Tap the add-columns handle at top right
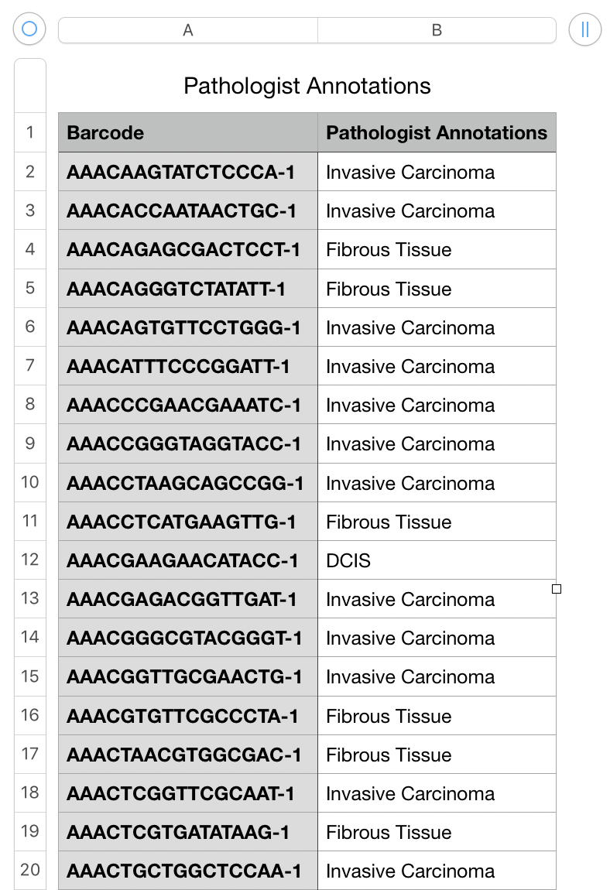The width and height of the screenshot is (610, 890). pyautogui.click(x=584, y=29)
